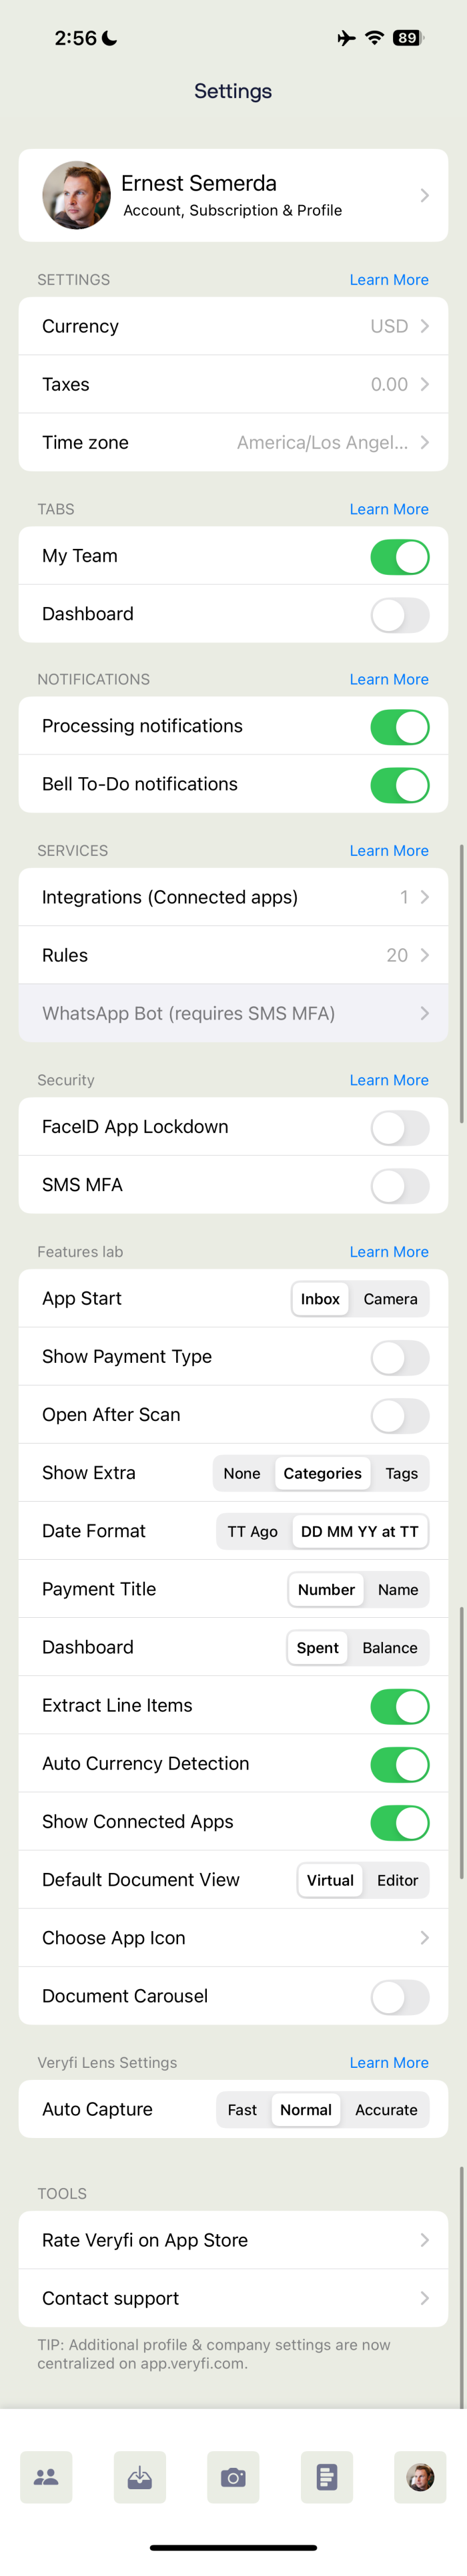Open the Time zone selector
The width and height of the screenshot is (467, 2576).
point(233,442)
